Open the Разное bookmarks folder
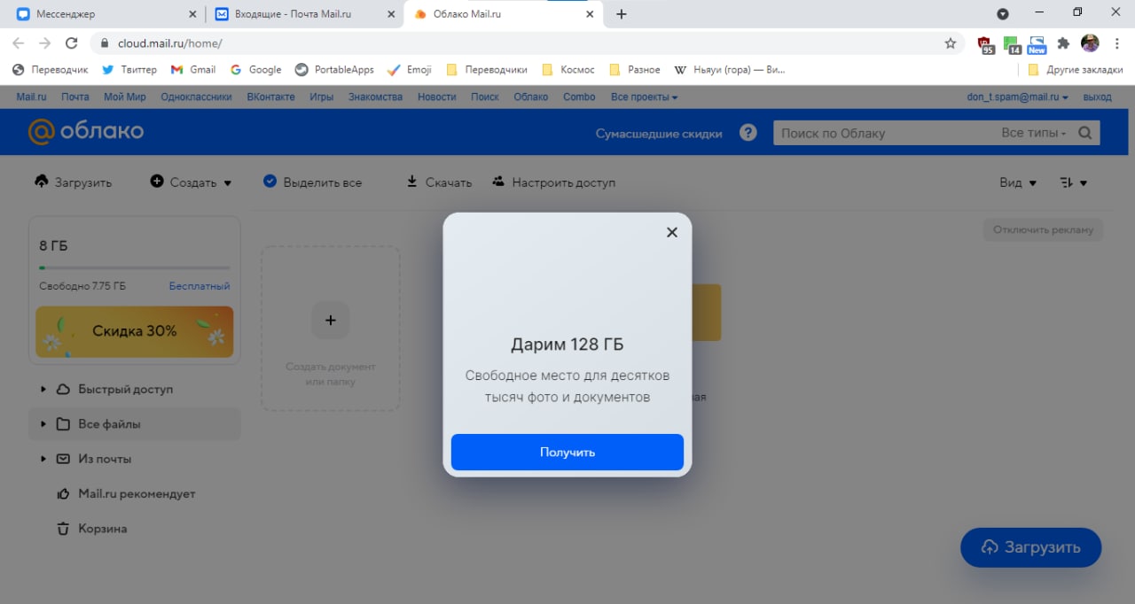1135x604 pixels. click(634, 69)
